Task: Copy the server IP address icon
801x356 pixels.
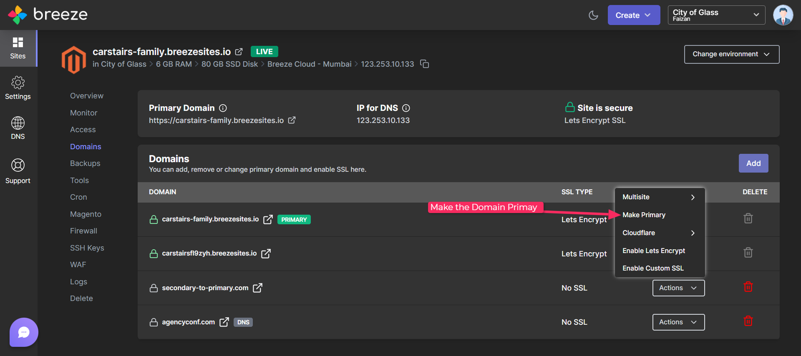Action: click(x=424, y=64)
